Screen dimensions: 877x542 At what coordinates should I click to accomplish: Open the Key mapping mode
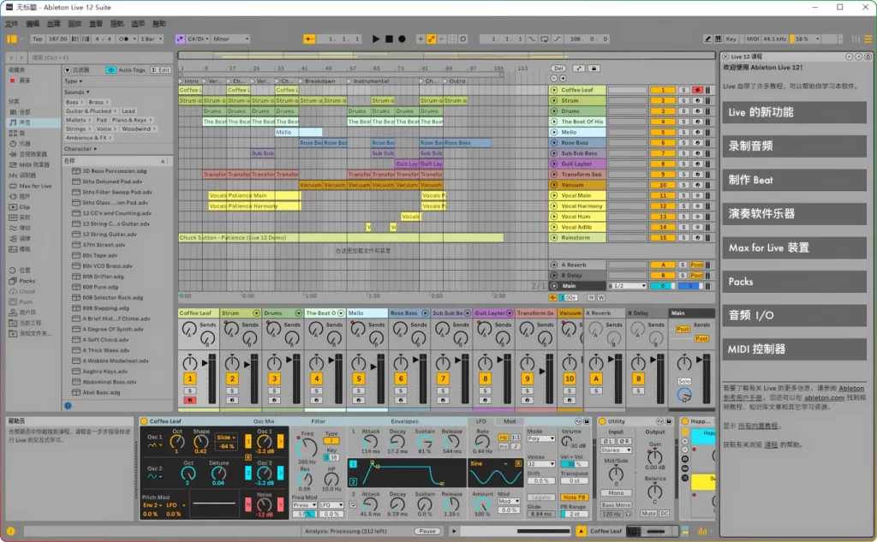731,38
